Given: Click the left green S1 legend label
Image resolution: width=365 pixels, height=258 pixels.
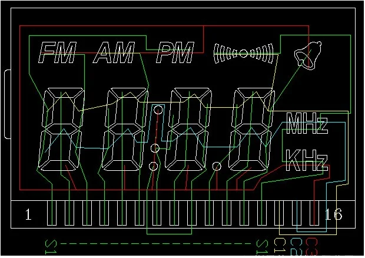Looking at the screenshot, I should coord(51,247).
